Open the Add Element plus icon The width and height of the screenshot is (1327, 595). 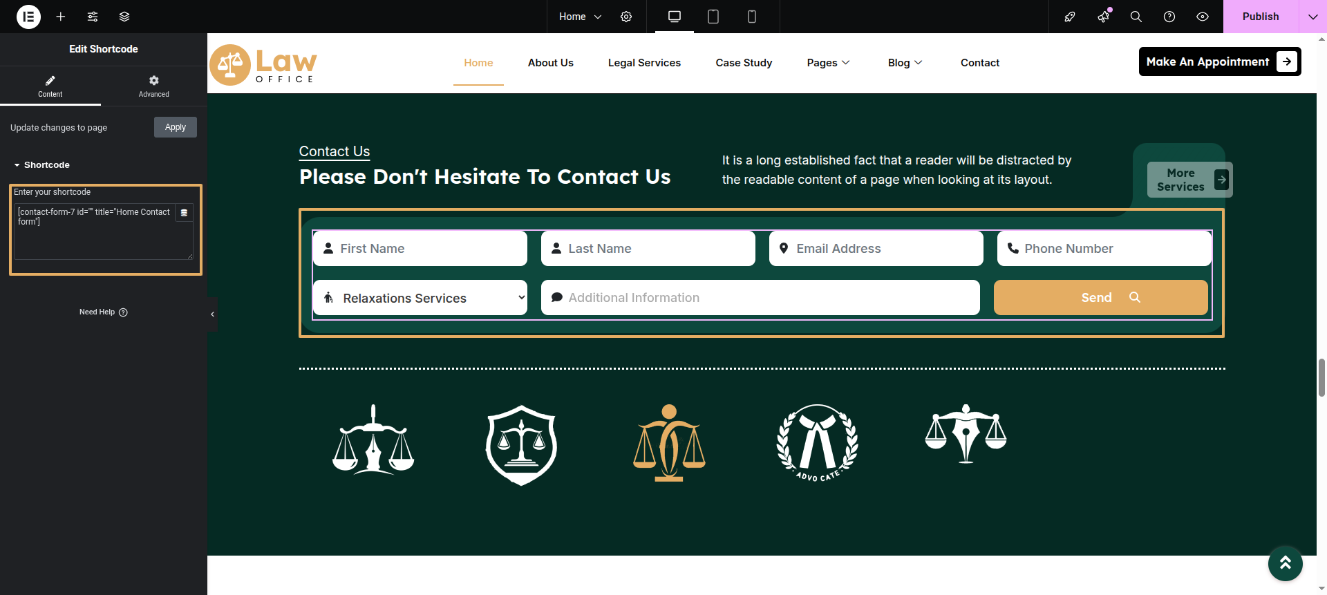(61, 17)
